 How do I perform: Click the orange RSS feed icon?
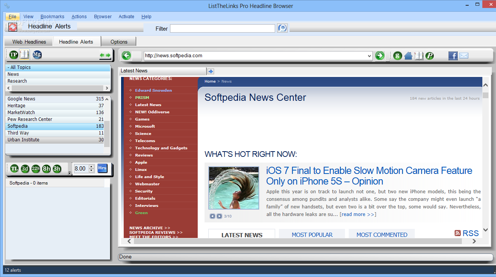tap(458, 233)
